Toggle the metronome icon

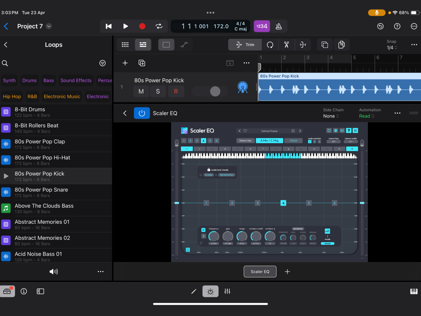point(279,26)
